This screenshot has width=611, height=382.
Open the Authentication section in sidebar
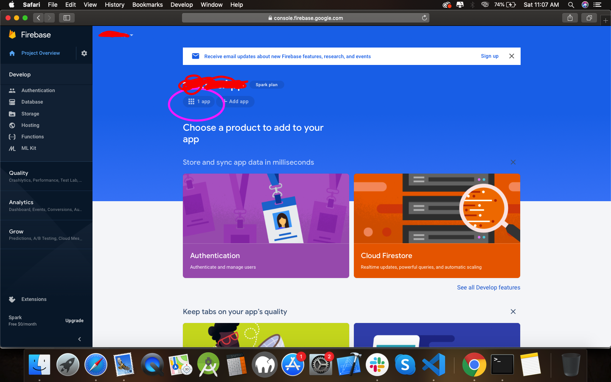pyautogui.click(x=38, y=90)
